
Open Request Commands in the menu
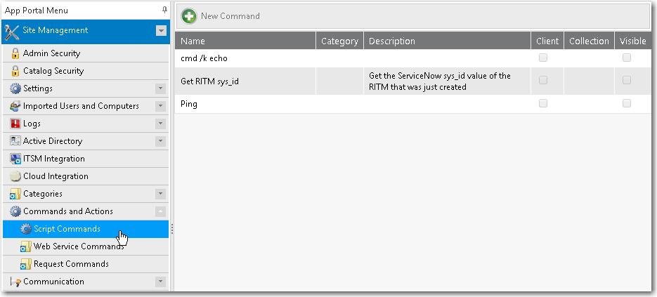coord(71,264)
